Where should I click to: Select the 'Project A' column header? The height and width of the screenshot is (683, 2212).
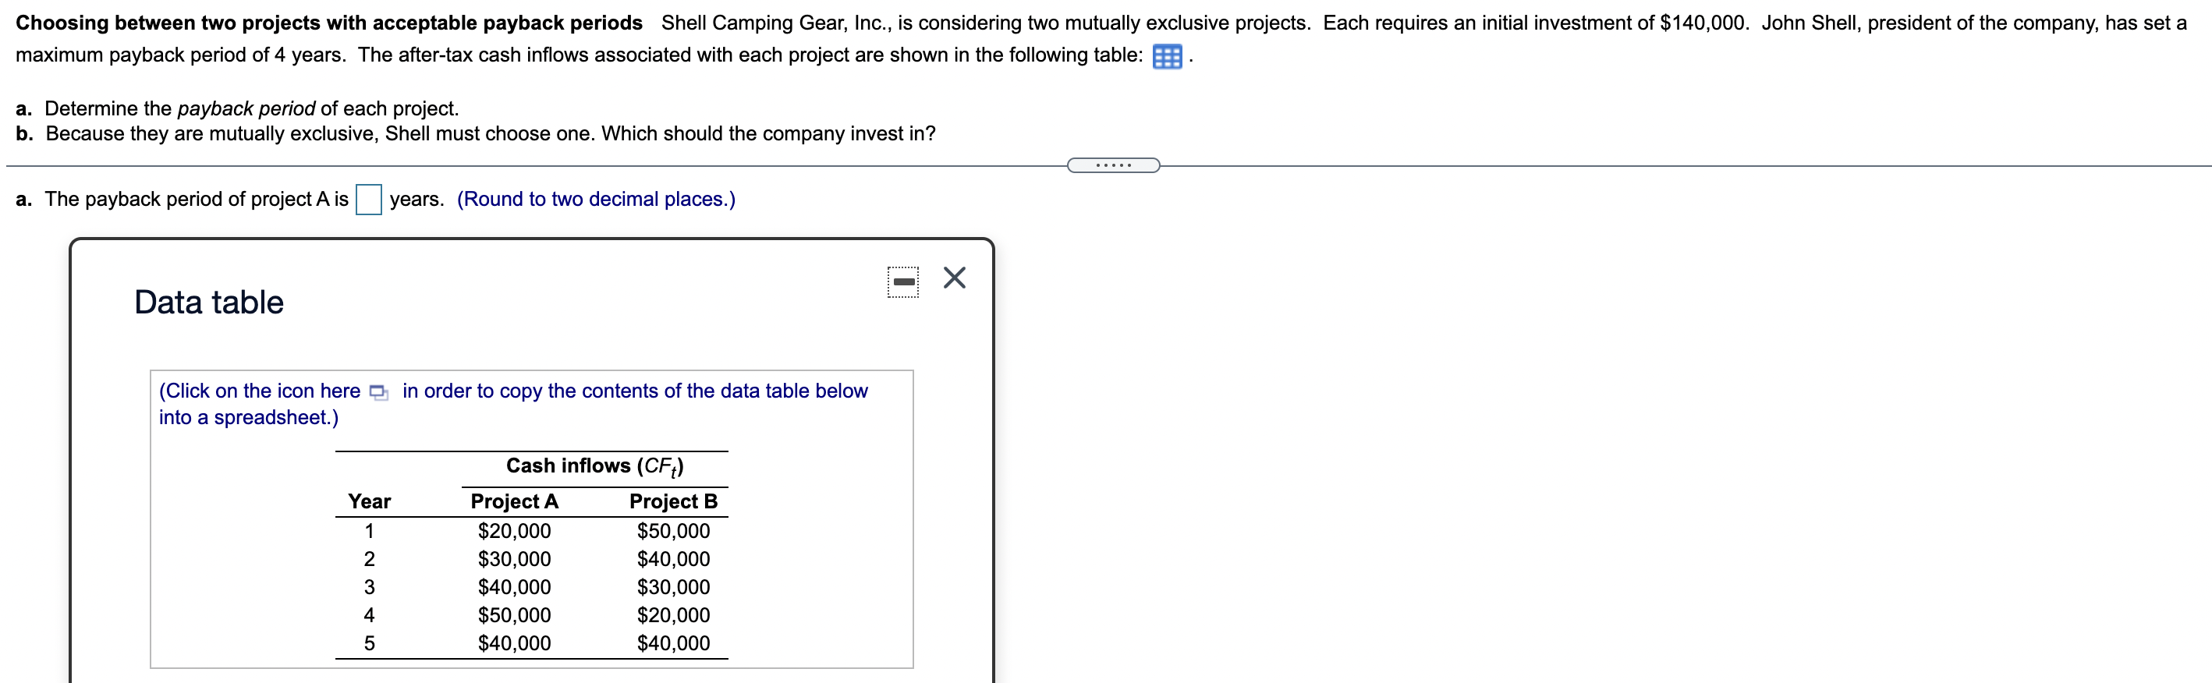coord(513,501)
